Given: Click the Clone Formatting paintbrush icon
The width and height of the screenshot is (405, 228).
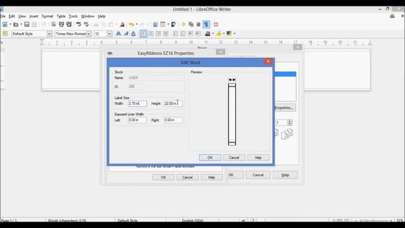Looking at the screenshot, I should (122, 24).
